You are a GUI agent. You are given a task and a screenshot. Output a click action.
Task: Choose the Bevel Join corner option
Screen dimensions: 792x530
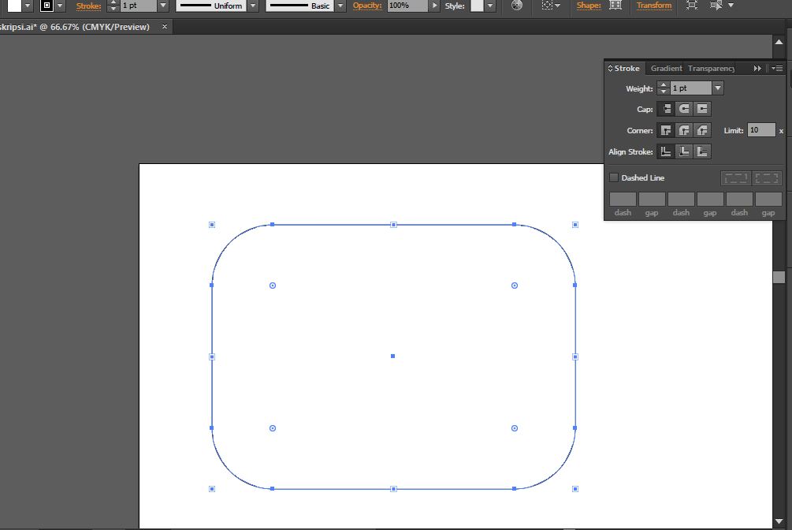[x=701, y=130]
